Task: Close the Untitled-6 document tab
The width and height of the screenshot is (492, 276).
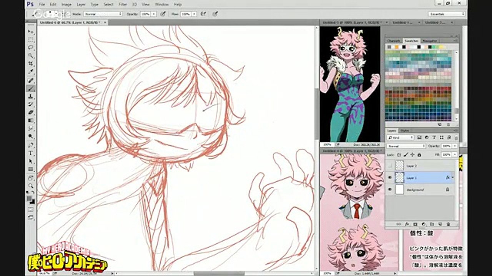Action: click(x=105, y=23)
